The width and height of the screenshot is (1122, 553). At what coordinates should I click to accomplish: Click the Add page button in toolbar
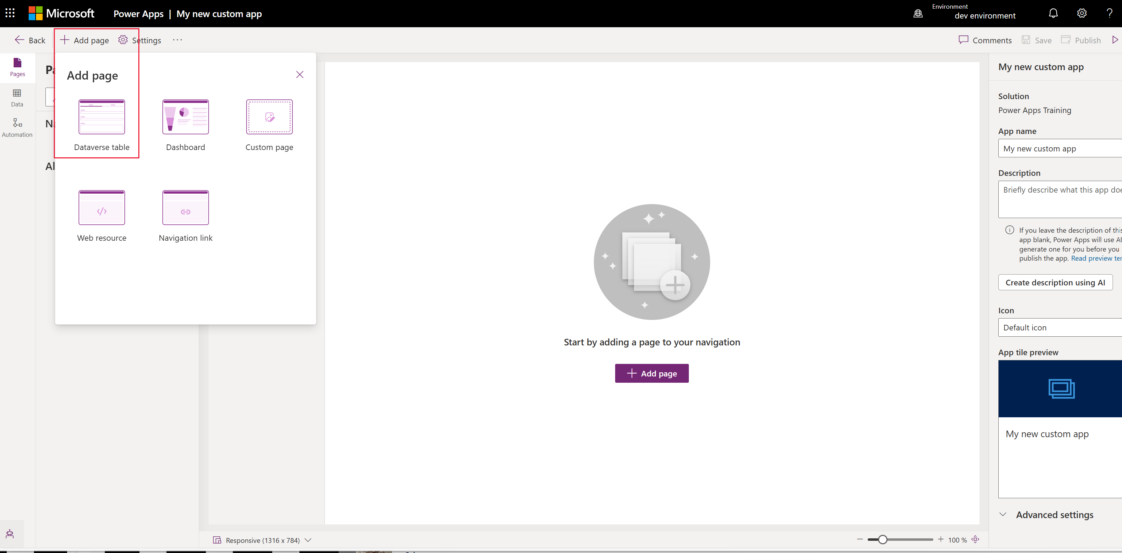(x=84, y=40)
